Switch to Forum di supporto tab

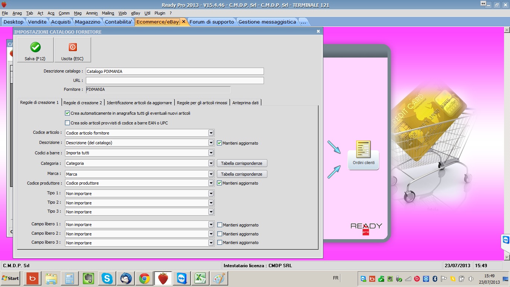(x=212, y=22)
